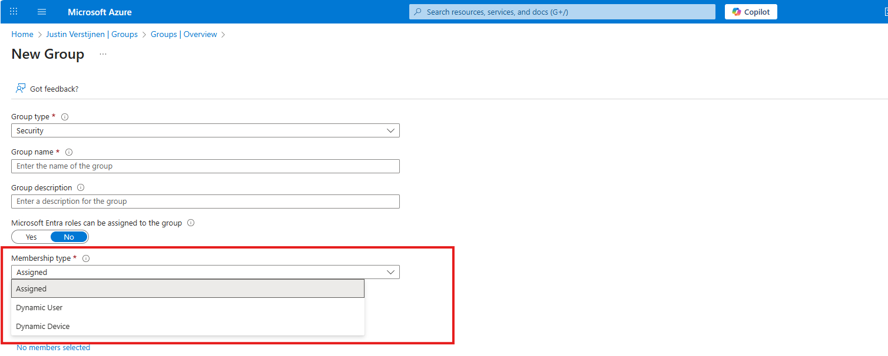
Task: Click the Group description input field
Action: pyautogui.click(x=206, y=201)
